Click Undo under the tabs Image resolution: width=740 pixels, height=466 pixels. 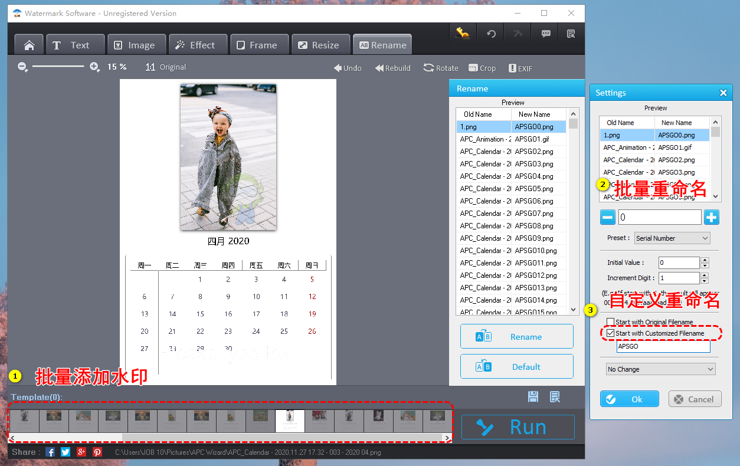[x=348, y=68]
